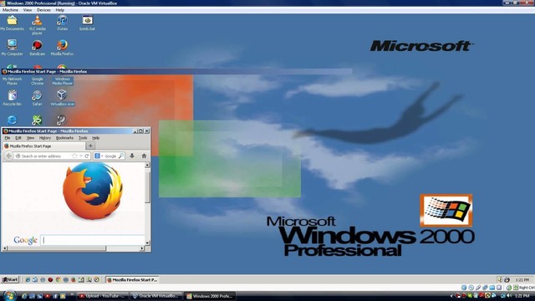Click the Firefox back arrow button
Screen dimensions: 535x301
8,156
